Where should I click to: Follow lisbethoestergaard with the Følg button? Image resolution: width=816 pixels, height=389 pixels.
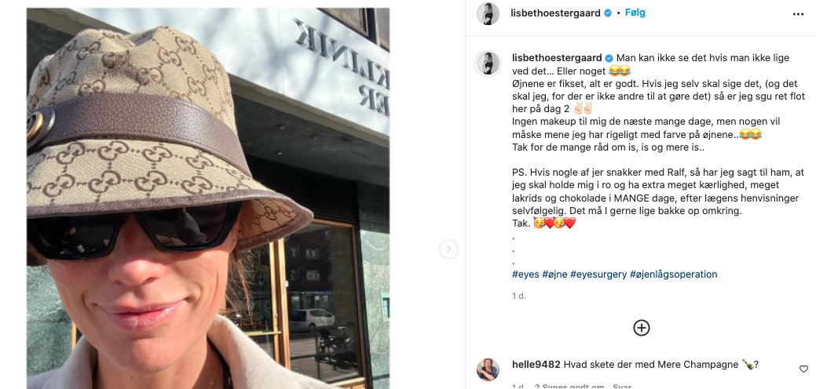pos(635,13)
